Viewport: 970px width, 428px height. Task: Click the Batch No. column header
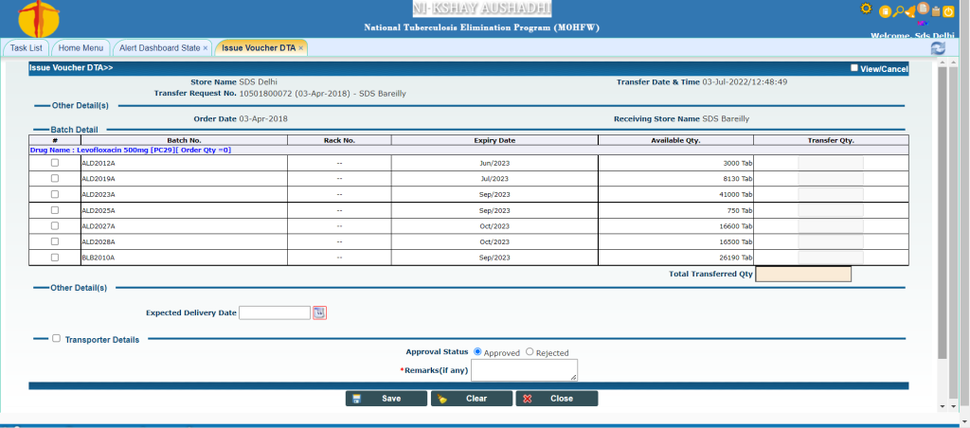coord(184,140)
